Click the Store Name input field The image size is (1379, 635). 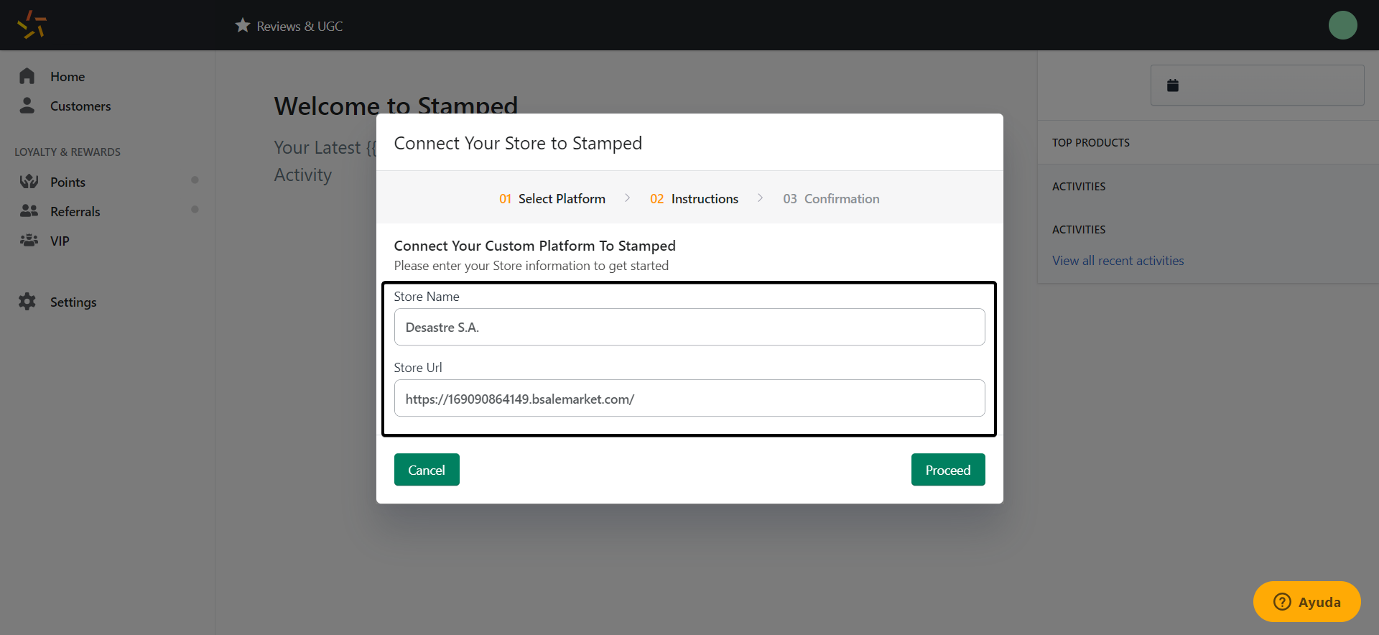pos(689,327)
